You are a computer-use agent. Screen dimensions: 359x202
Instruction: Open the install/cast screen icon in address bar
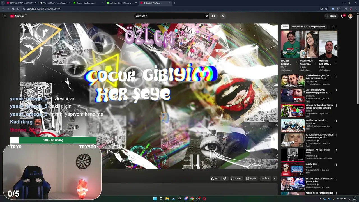321,9
